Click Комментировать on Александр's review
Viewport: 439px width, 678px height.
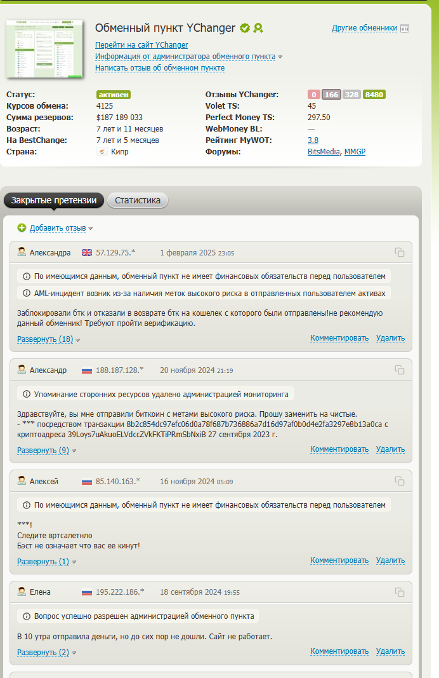pos(339,449)
